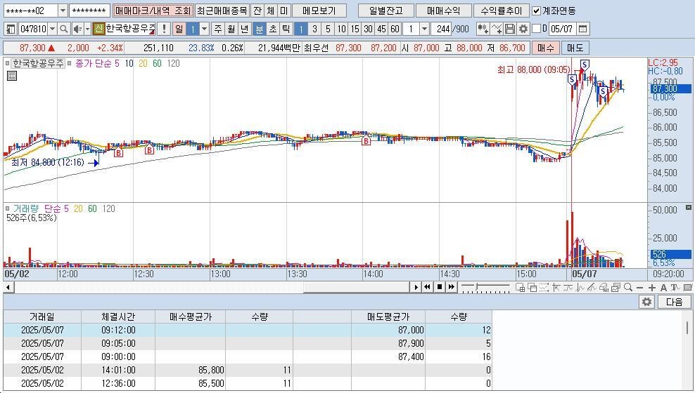Image resolution: width=695 pixels, height=393 pixels.
Task: Expand the account number dropdown
Action: click(x=63, y=11)
